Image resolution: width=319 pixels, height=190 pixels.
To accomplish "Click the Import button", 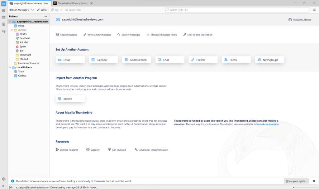I will click(70, 99).
